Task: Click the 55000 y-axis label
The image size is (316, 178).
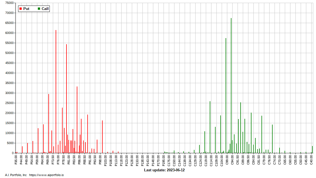Action: click(9, 43)
